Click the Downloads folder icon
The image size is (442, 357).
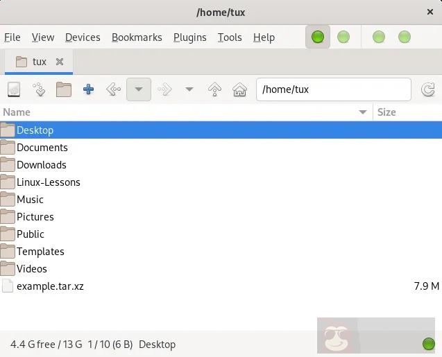point(8,164)
